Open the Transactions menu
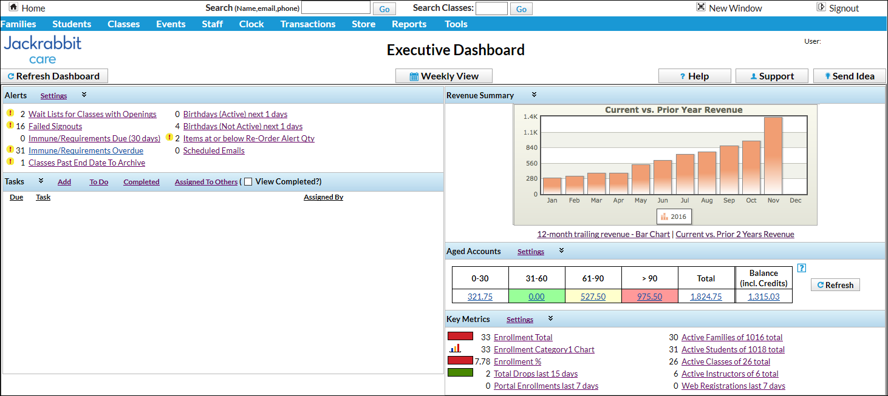The width and height of the screenshot is (888, 396). point(308,24)
